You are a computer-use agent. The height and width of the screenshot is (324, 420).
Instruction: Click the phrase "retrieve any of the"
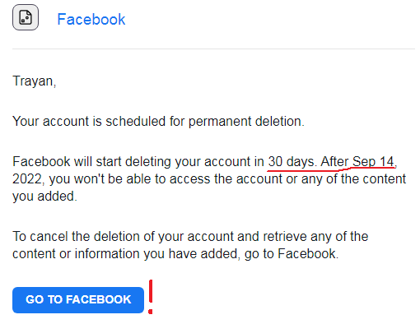coord(315,237)
